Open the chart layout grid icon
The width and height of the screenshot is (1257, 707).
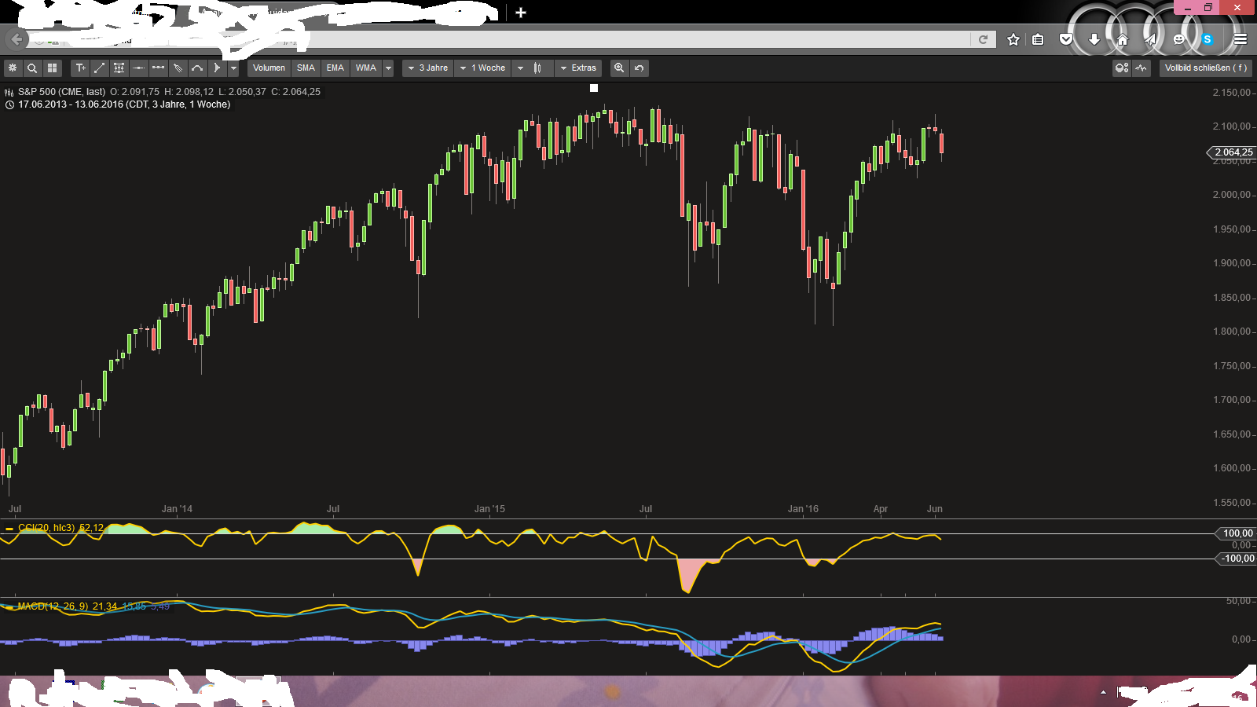tap(52, 68)
